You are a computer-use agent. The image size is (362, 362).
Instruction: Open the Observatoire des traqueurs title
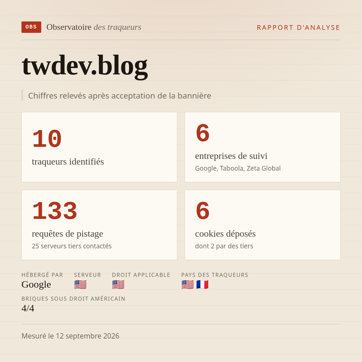94,27
